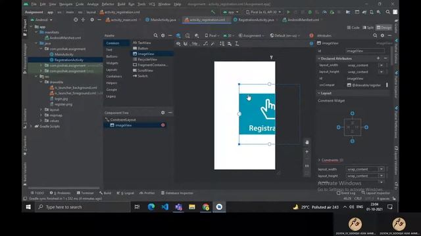Click the Make Project hammer icon

[x=213, y=12]
